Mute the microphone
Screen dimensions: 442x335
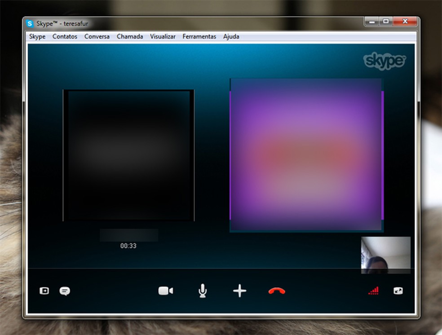click(x=203, y=291)
